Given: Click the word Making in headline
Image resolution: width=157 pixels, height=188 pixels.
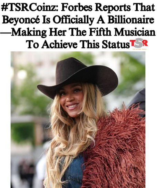Looking at the screenshot, I should (29, 32).
